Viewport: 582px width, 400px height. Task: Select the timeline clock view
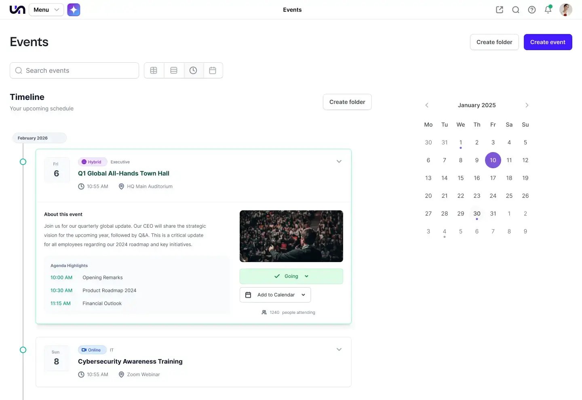(193, 70)
